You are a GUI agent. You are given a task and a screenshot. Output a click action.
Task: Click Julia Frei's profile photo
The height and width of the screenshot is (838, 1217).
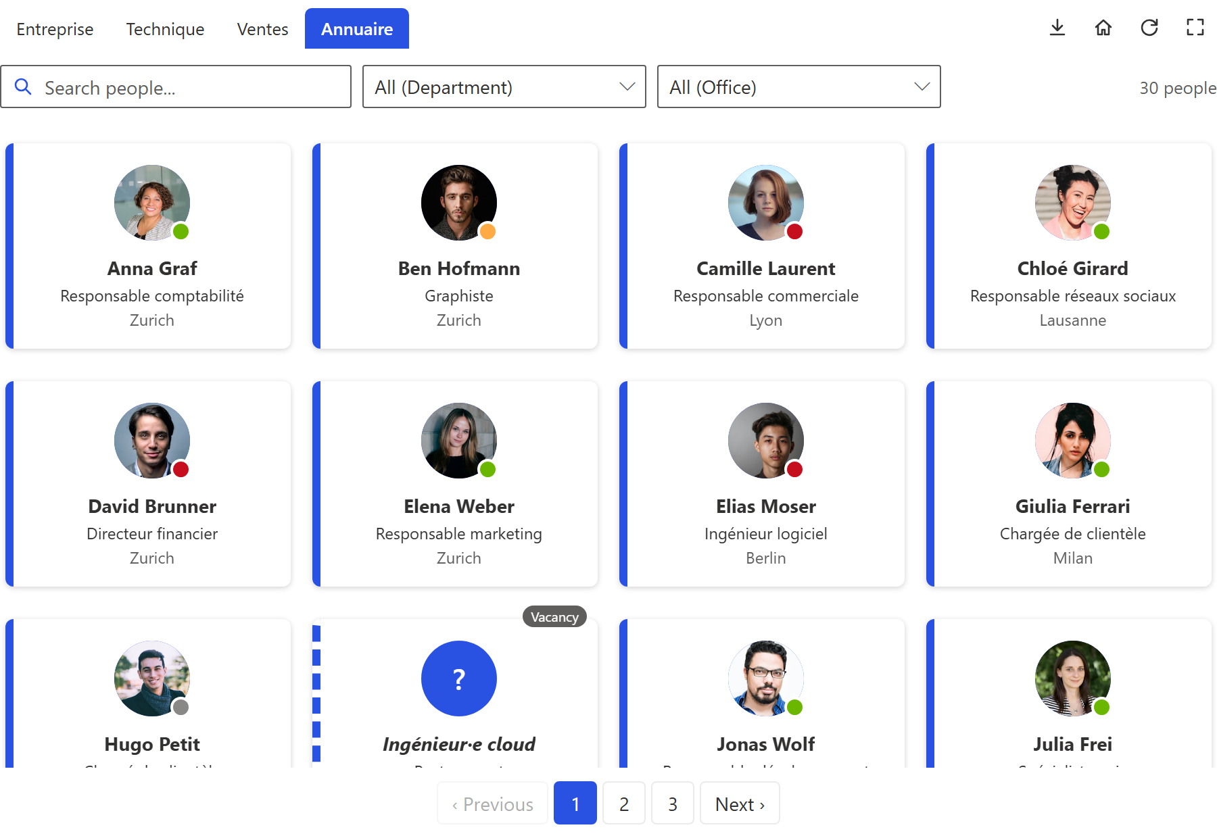tap(1073, 679)
